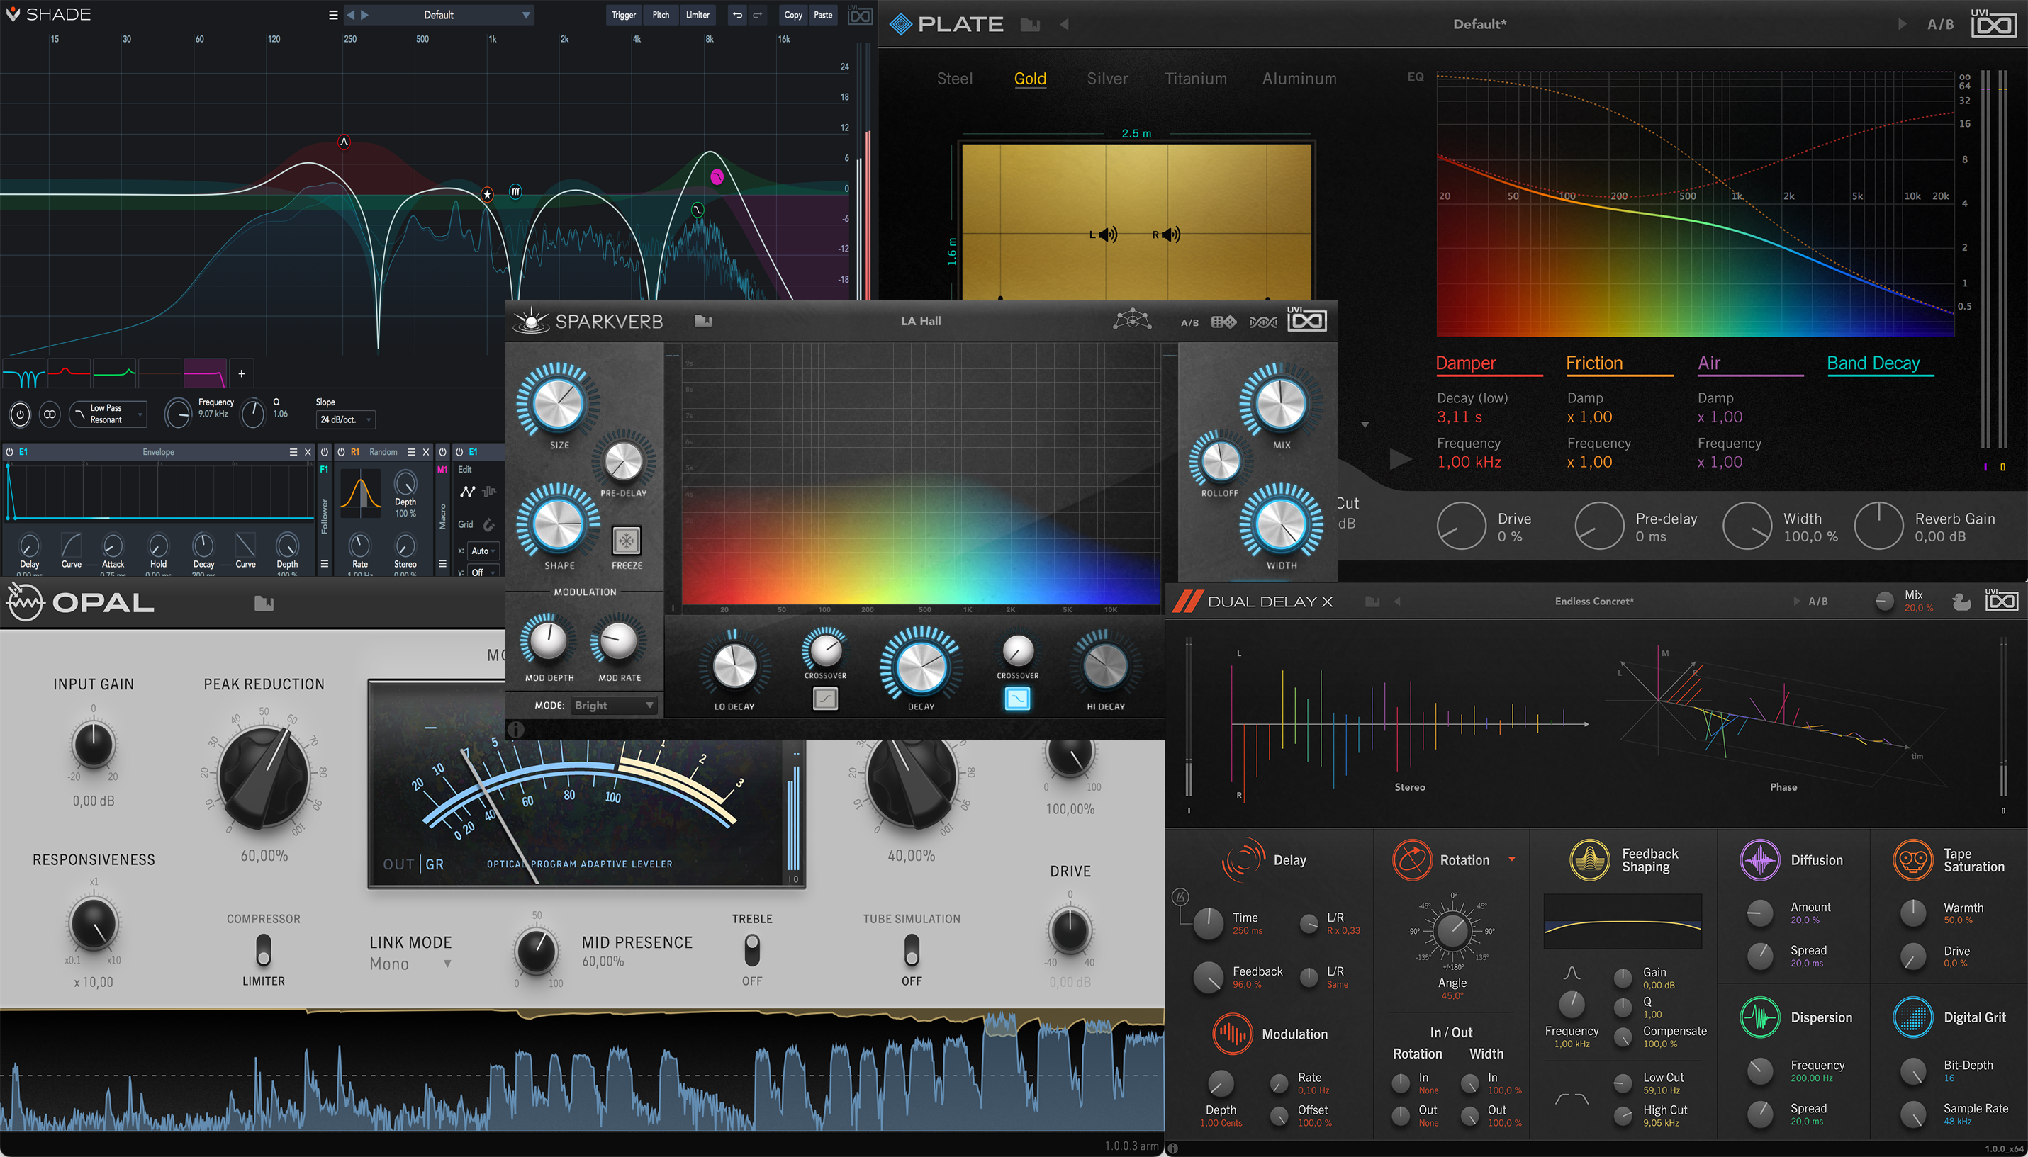Click the Rotation compass icon in Dual Delay X

(x=1411, y=860)
